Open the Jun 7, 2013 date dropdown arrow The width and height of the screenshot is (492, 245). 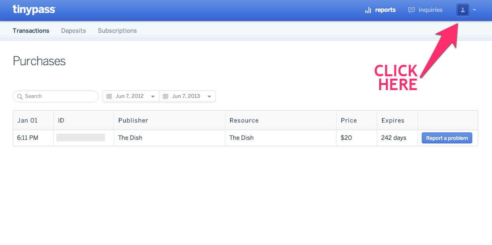tap(209, 96)
